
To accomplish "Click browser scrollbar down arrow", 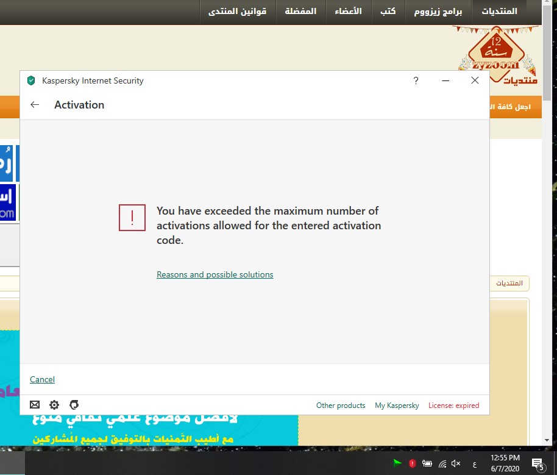I will coord(547,440).
